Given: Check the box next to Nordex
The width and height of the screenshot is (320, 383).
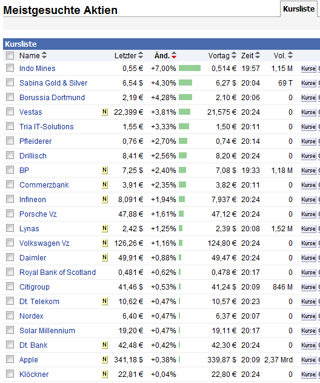Looking at the screenshot, I should coord(10,316).
